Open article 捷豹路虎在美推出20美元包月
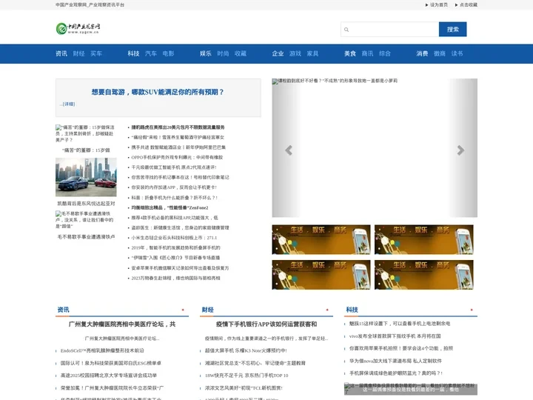The height and width of the screenshot is (400, 533). tap(178, 127)
